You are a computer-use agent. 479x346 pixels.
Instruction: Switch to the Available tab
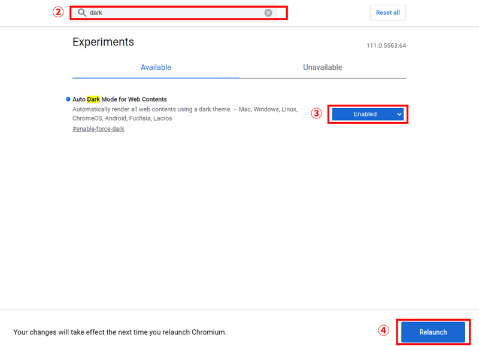[156, 68]
